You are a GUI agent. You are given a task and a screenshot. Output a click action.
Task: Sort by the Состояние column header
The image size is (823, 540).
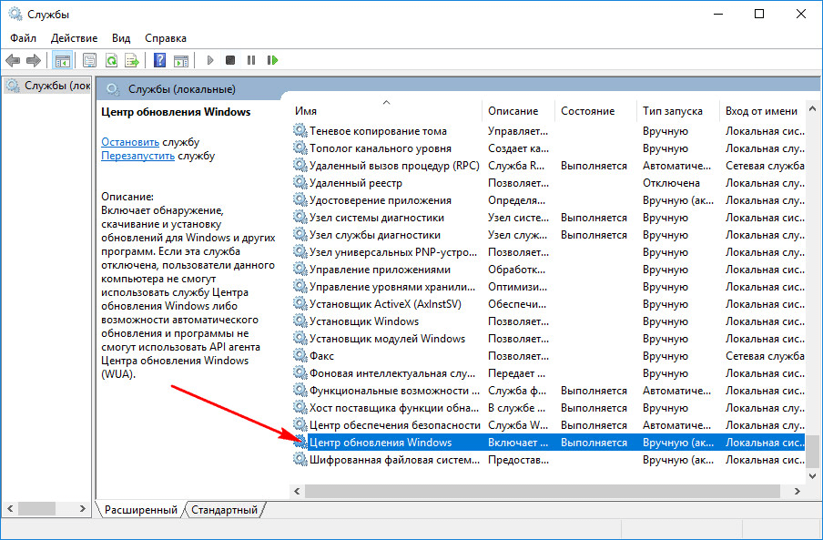click(x=595, y=111)
